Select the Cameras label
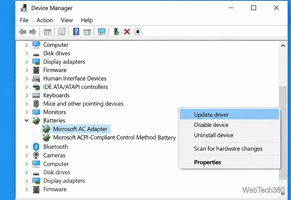 pyautogui.click(x=54, y=155)
